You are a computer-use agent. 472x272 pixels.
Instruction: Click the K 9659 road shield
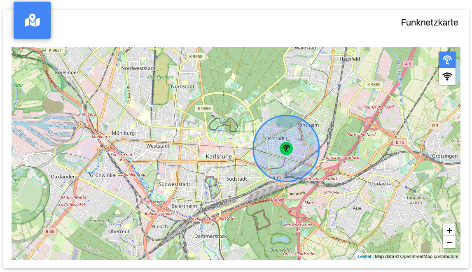374,85
